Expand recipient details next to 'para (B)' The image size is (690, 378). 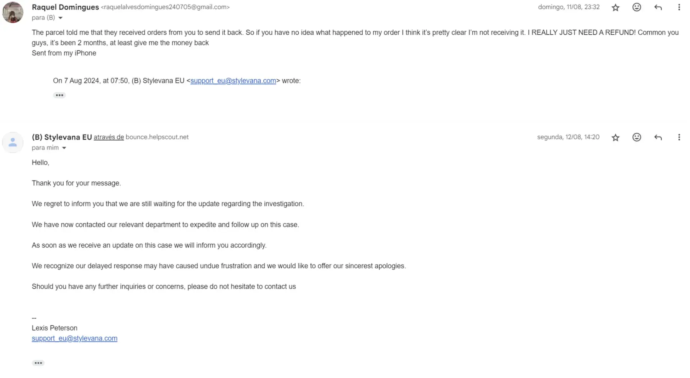[60, 18]
